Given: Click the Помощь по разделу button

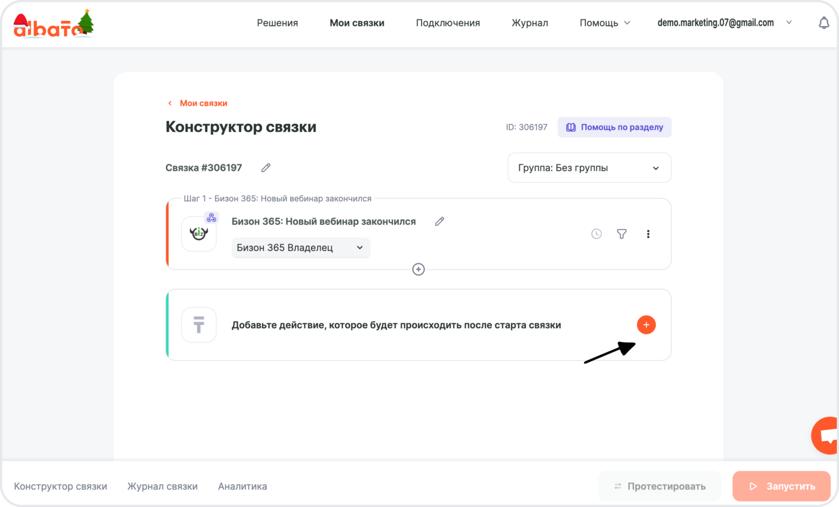Looking at the screenshot, I should [615, 127].
